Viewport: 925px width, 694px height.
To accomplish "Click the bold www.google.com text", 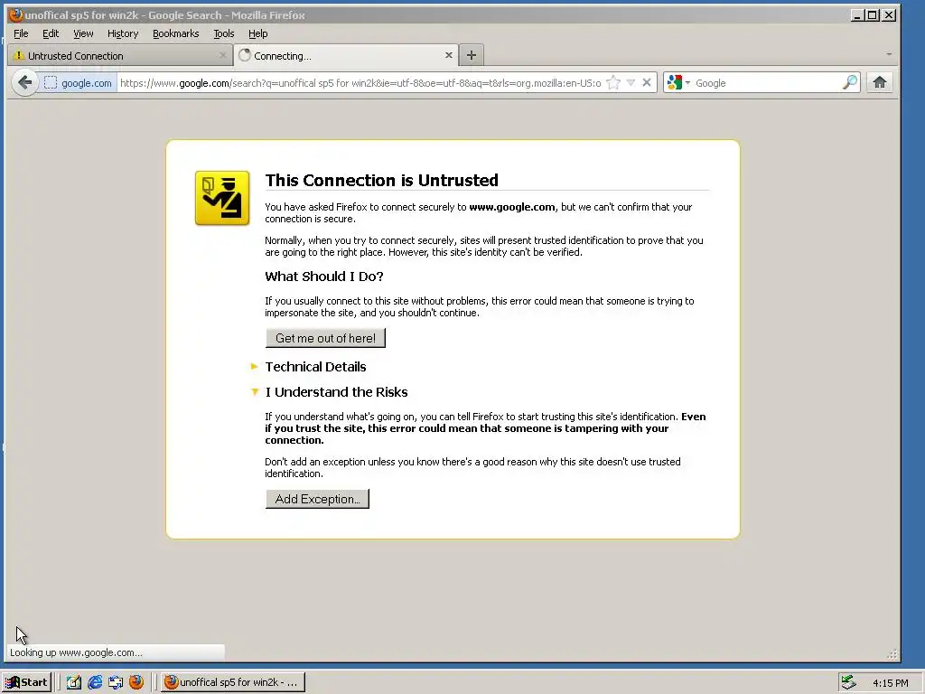I will click(x=512, y=207).
